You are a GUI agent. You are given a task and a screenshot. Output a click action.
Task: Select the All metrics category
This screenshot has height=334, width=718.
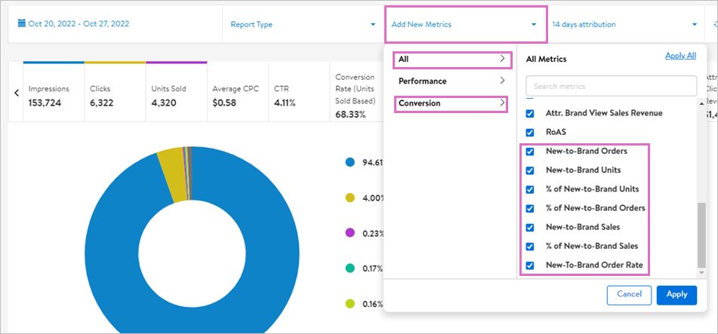click(x=451, y=59)
